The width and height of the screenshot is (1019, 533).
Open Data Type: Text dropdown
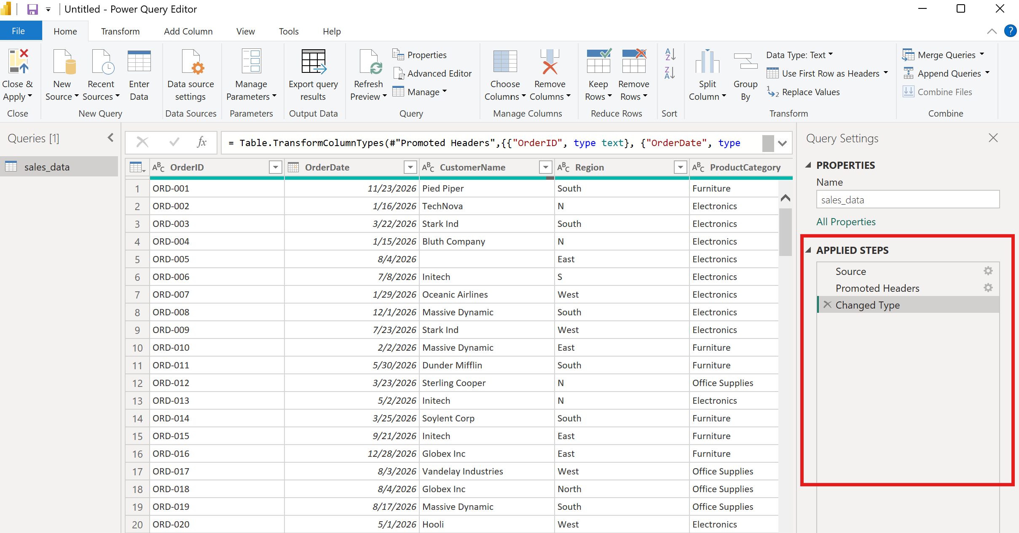pyautogui.click(x=799, y=55)
